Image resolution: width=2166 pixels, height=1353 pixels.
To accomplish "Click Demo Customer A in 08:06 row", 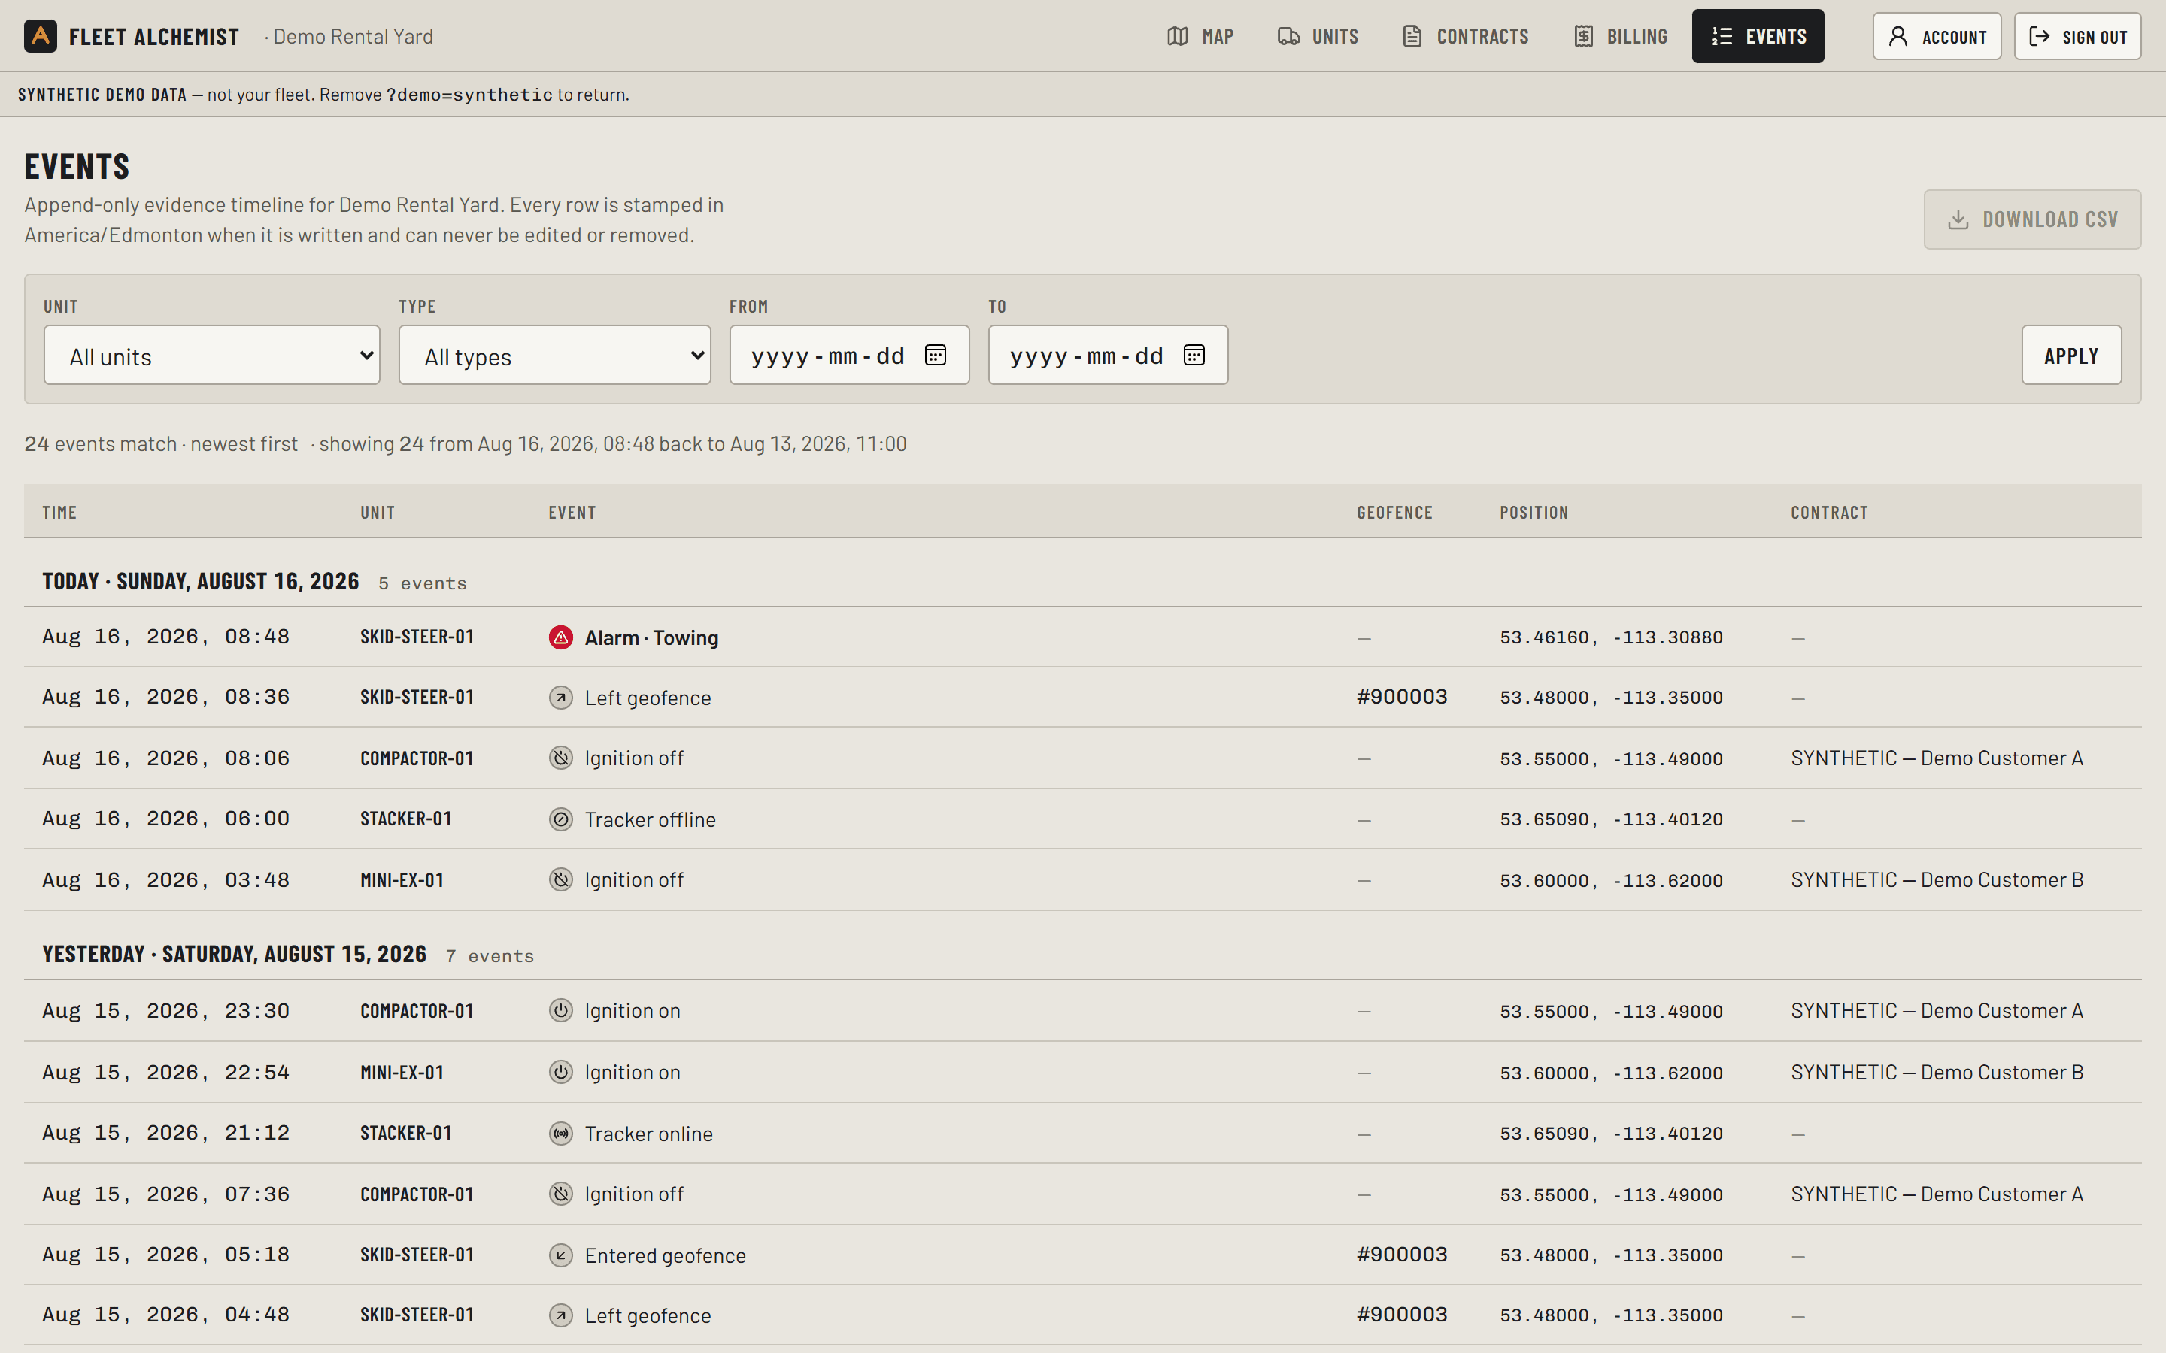I will click(1937, 758).
